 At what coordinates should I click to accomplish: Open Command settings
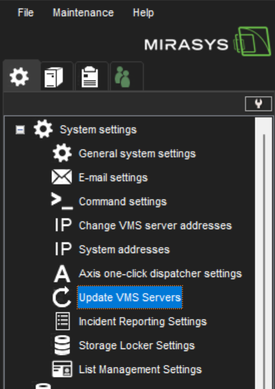(123, 202)
